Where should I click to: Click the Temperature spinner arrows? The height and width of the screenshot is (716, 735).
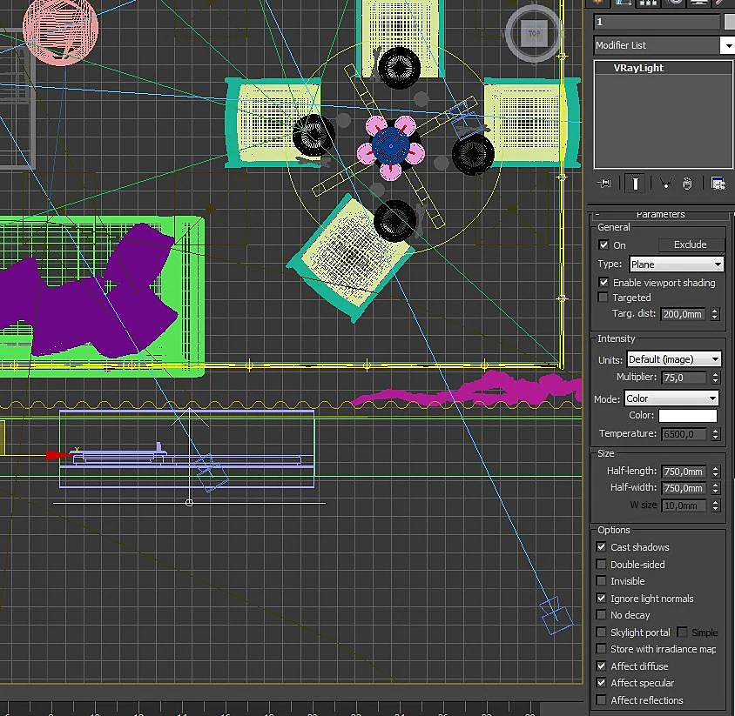(715, 434)
